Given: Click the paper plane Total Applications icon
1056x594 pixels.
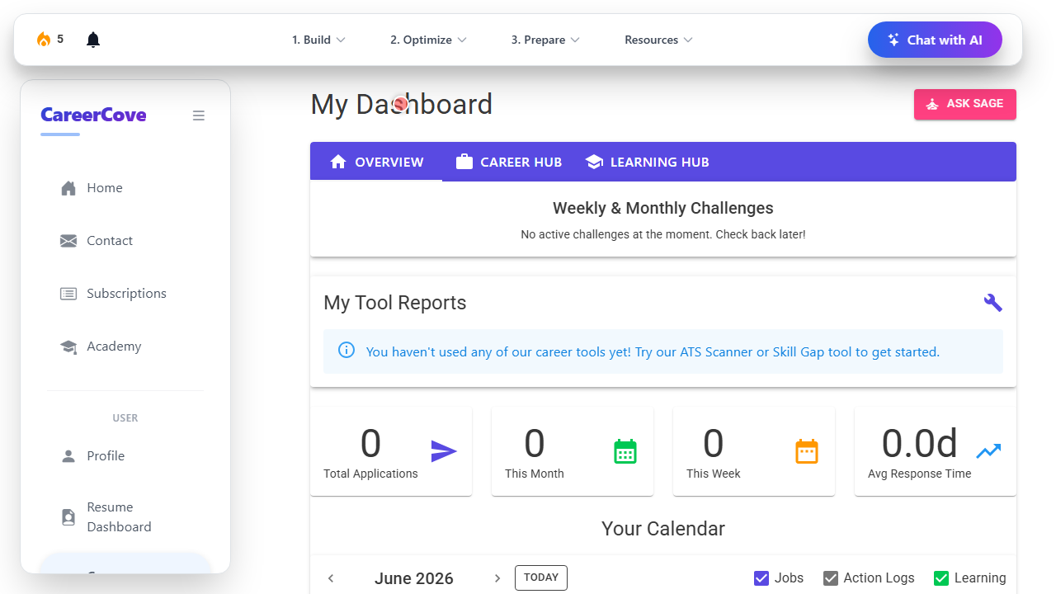Looking at the screenshot, I should tap(444, 451).
